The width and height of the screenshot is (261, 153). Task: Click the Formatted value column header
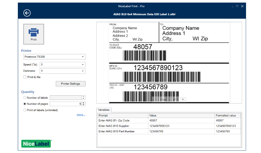tap(228, 115)
